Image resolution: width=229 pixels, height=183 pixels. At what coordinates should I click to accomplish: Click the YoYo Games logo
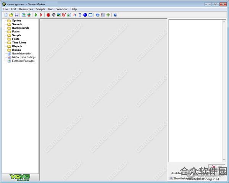(x=20, y=178)
